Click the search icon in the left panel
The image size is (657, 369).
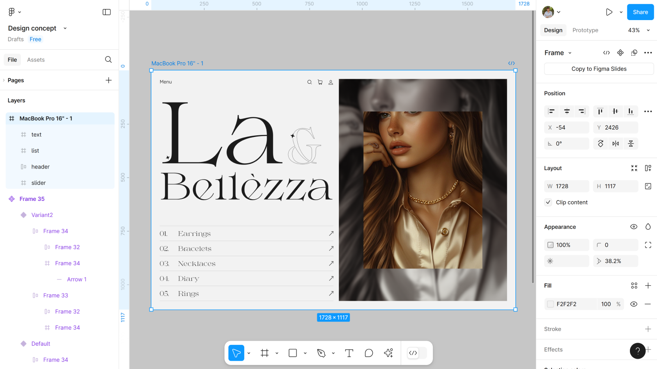coord(108,60)
